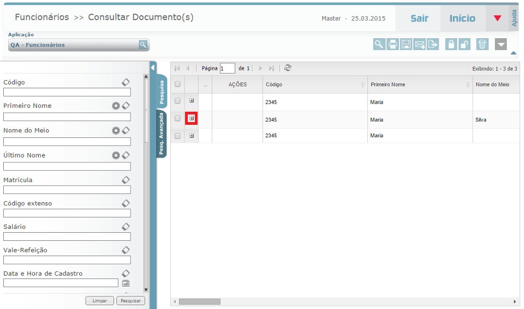Screen dimensions: 524x309
Task: Click the export document icon
Action: pyautogui.click(x=433, y=45)
